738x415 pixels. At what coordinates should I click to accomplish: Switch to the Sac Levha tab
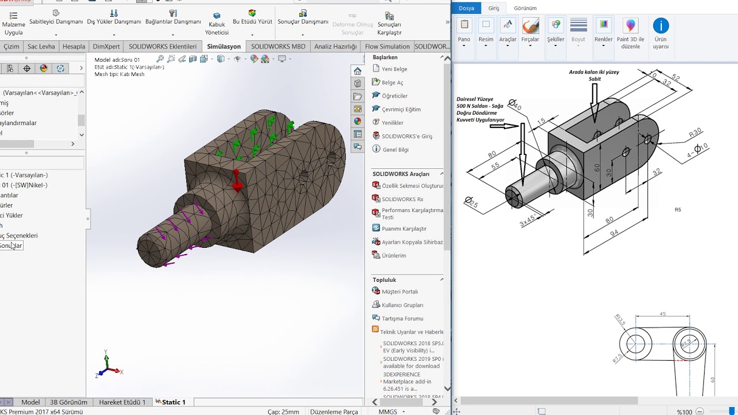41,47
